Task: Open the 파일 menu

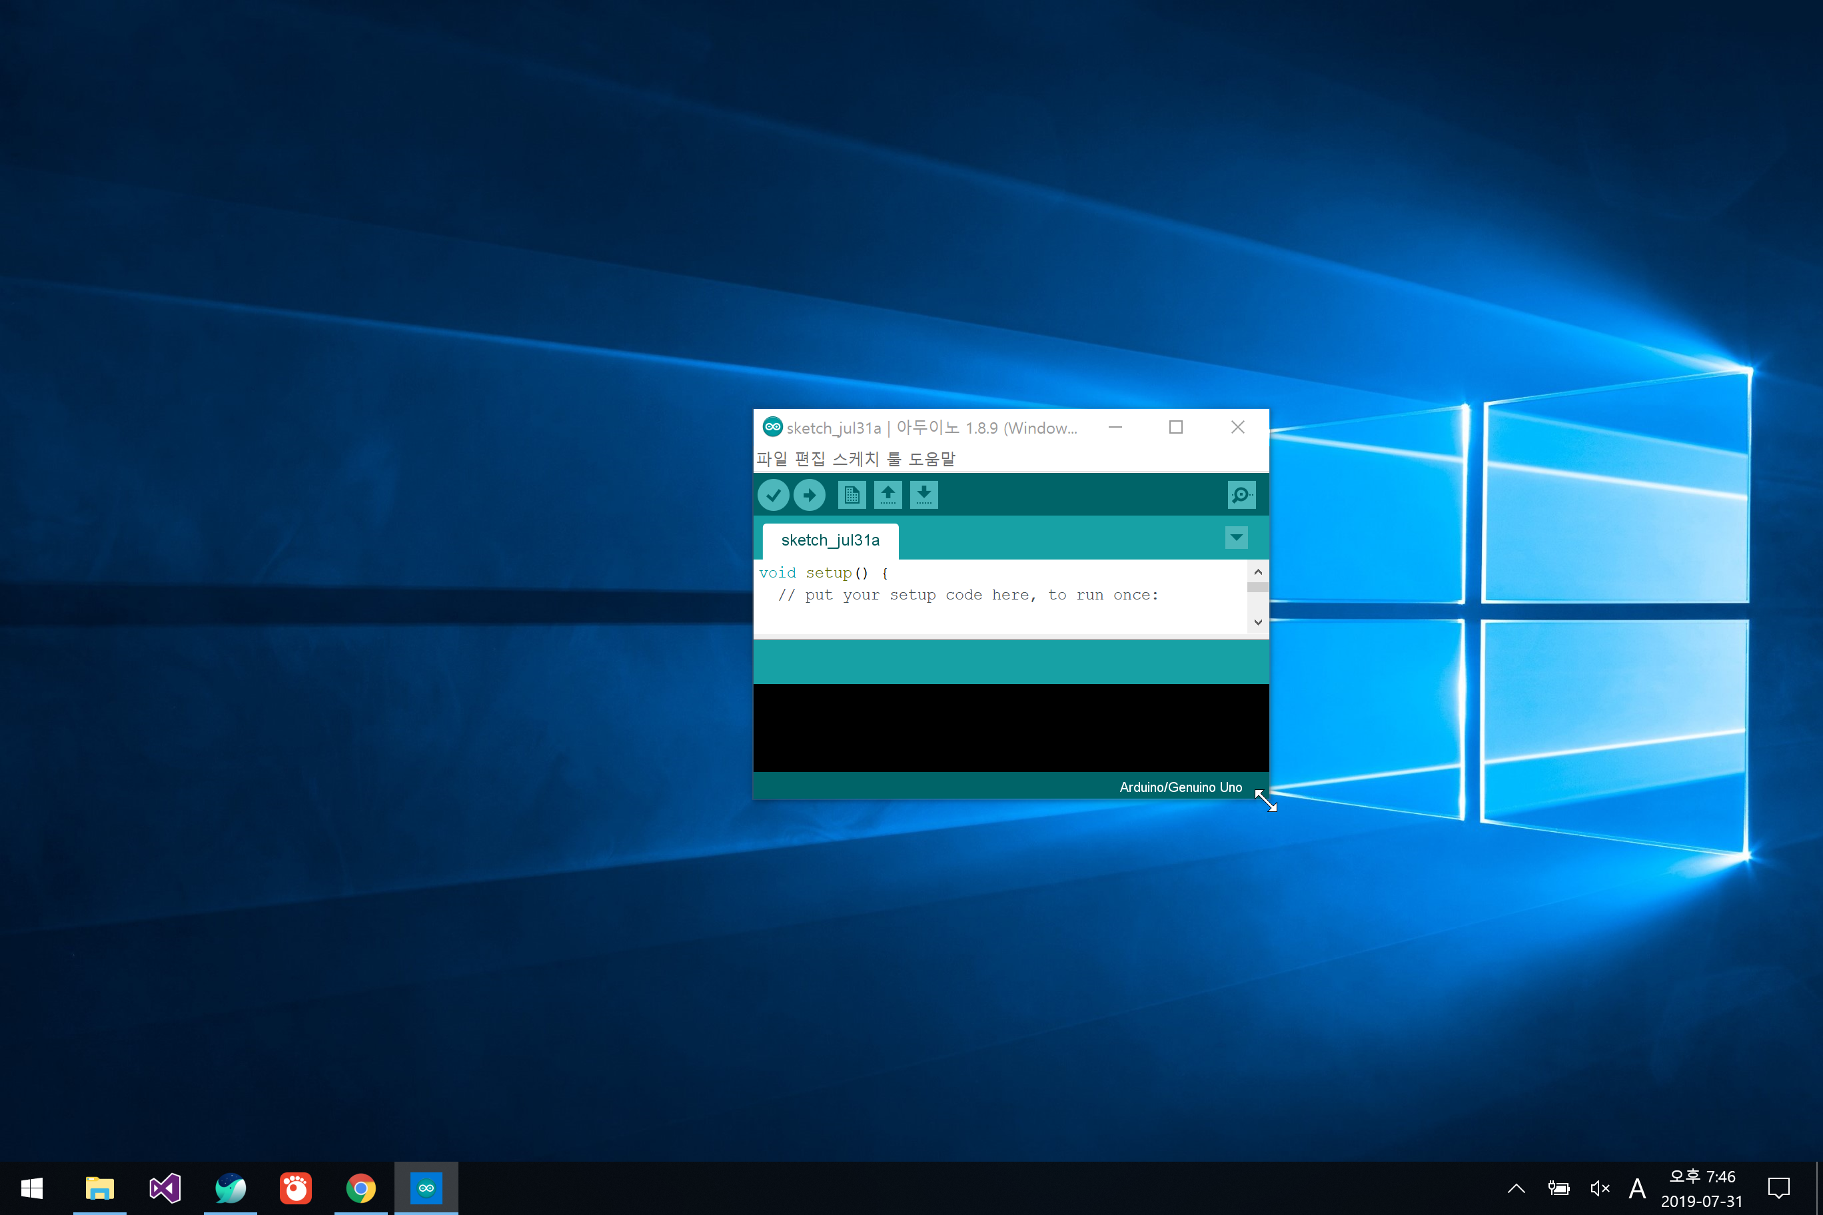Action: 771,459
